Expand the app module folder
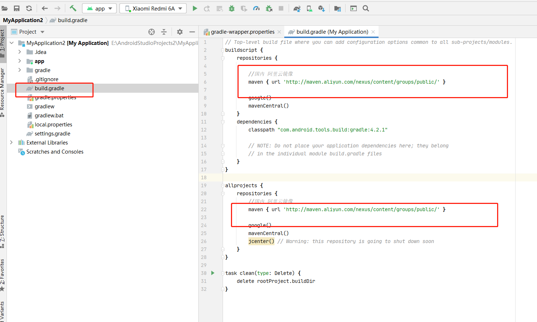 click(20, 61)
